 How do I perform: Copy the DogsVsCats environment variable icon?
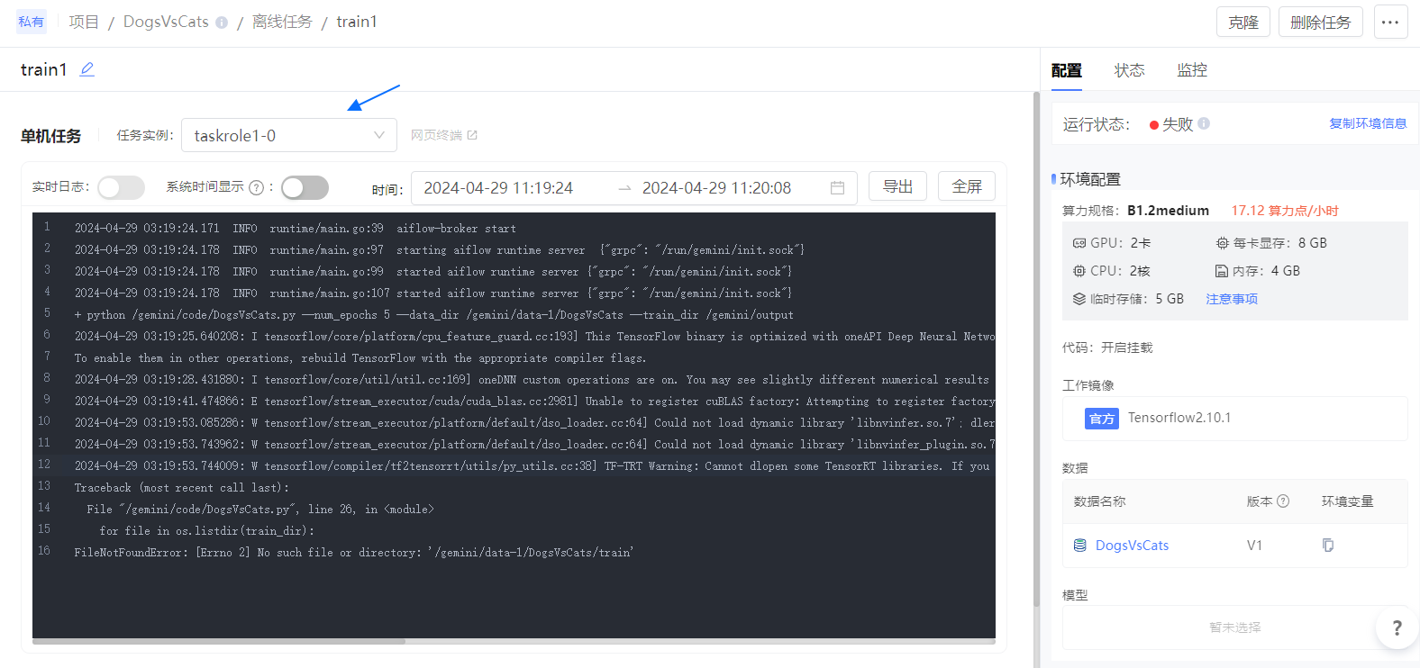click(x=1327, y=546)
